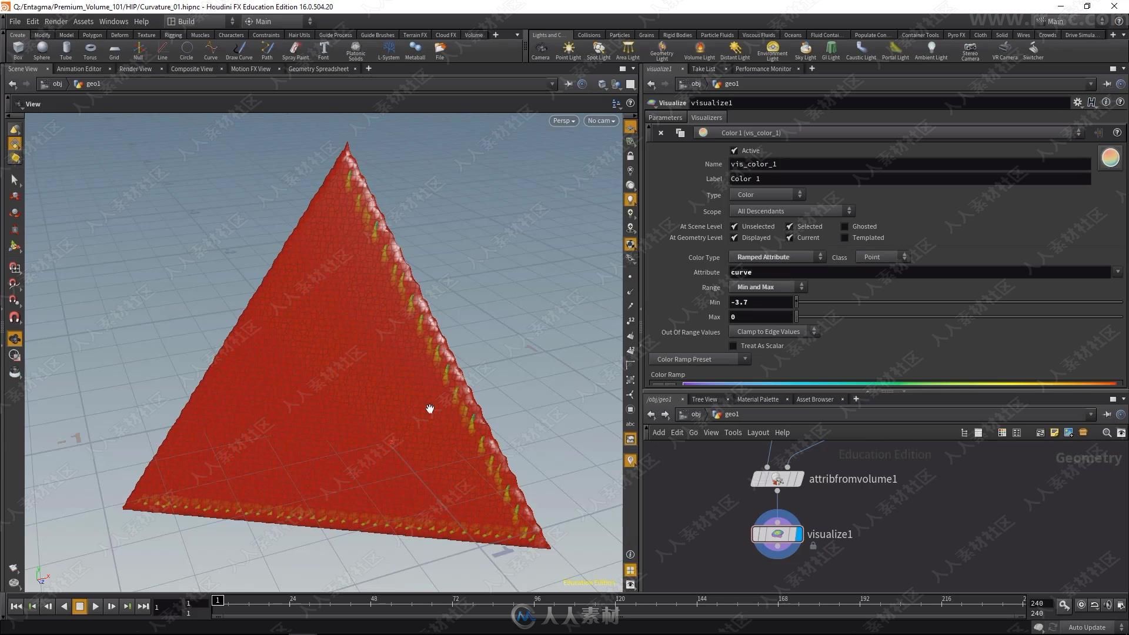Open the Color Type dropdown

coord(777,257)
